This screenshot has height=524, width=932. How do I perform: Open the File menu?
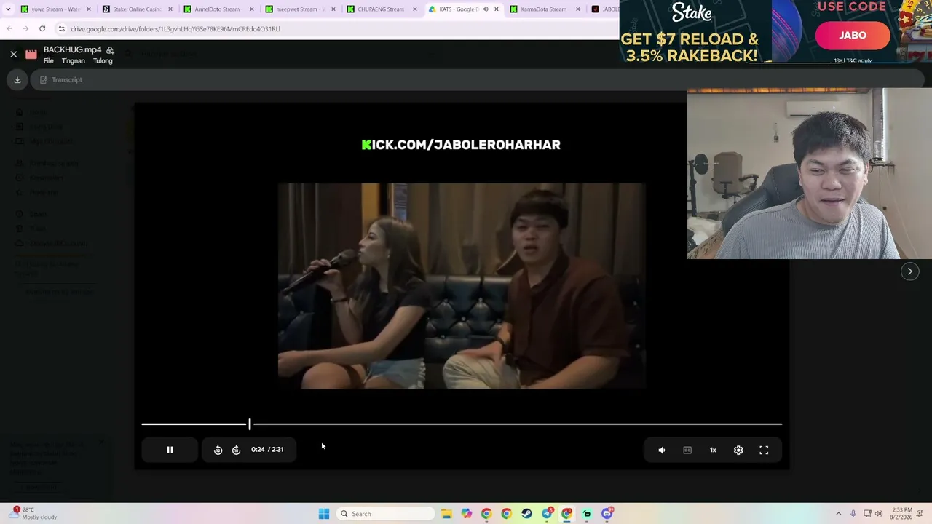(x=48, y=61)
